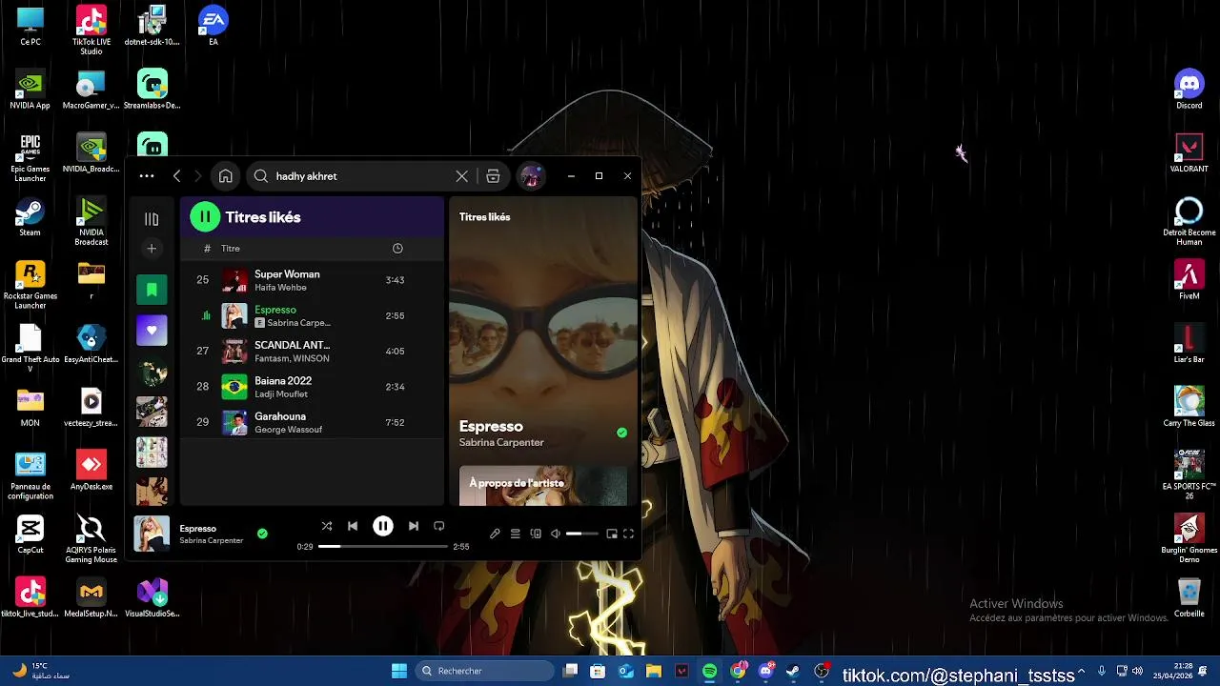1220x686 pixels.
Task: Select track Super Woman by Haifa Wehbe
Action: click(x=313, y=280)
